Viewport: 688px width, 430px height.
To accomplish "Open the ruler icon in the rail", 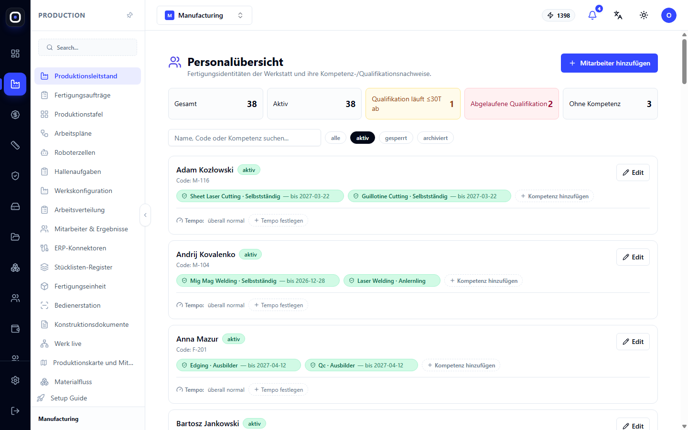I will pos(15,145).
